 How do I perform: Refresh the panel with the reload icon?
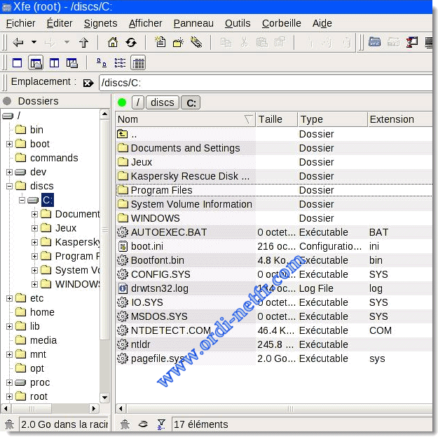click(131, 43)
